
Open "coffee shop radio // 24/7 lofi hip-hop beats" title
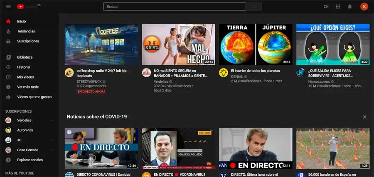pos(102,73)
